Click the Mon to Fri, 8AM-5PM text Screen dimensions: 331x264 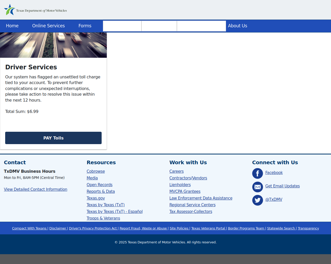(34, 178)
